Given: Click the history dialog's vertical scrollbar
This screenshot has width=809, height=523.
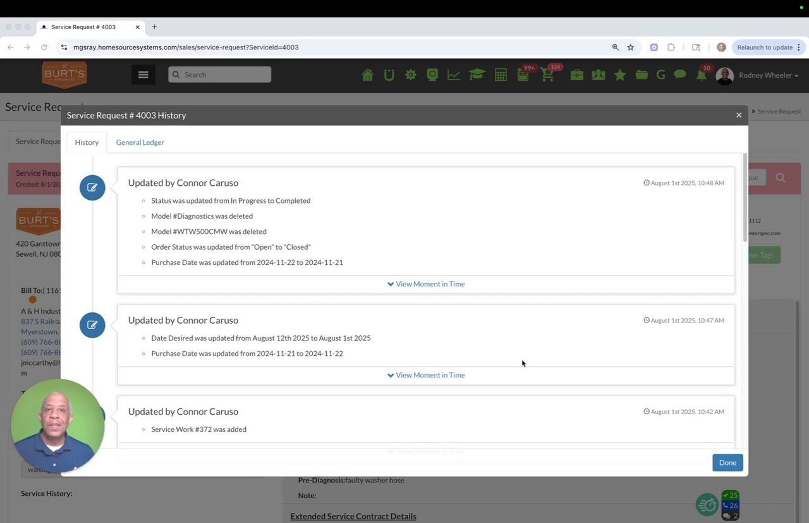Looking at the screenshot, I should [x=745, y=196].
